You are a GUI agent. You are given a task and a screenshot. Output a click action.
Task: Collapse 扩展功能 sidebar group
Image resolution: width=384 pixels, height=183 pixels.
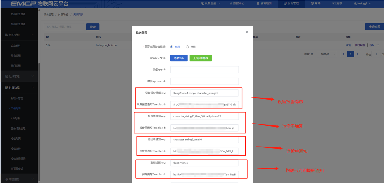tap(19, 88)
